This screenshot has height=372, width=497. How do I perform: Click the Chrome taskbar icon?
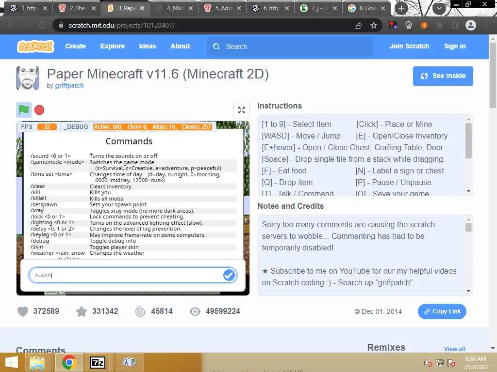[69, 362]
